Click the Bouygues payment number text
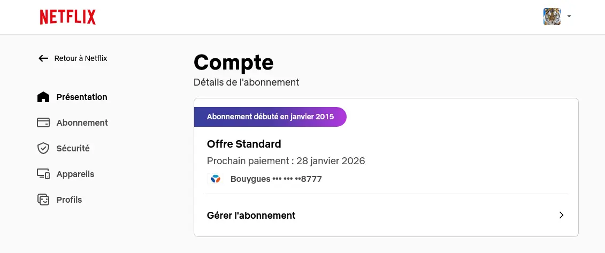This screenshot has height=253, width=605. (x=276, y=179)
